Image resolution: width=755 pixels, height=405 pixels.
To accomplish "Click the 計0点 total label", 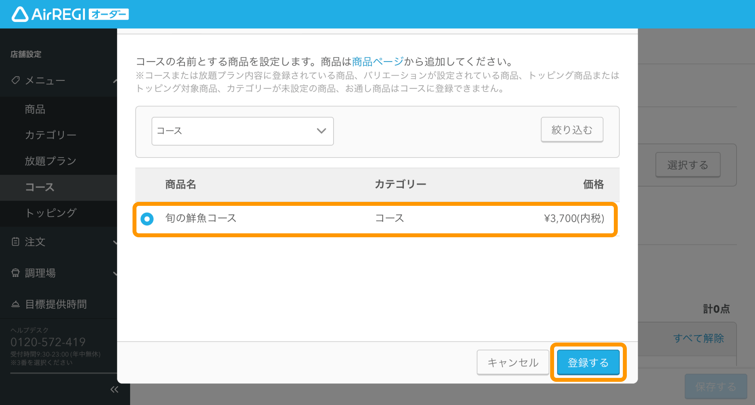I will (x=716, y=309).
